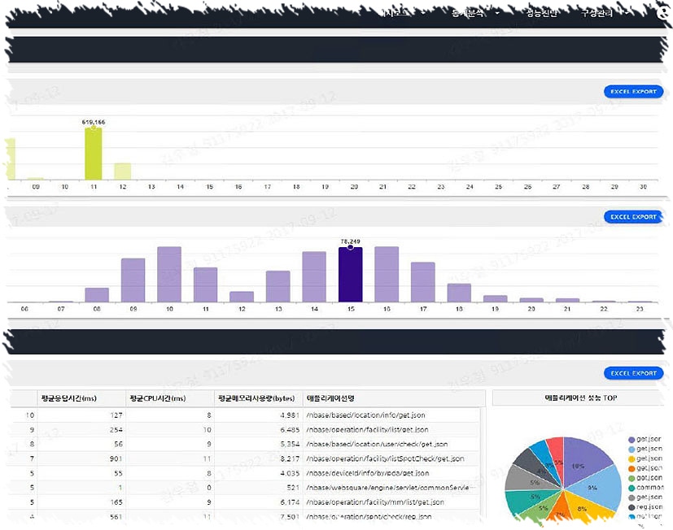Select the purple 18% pie slice
The width and height of the screenshot is (673, 530).
(583, 462)
